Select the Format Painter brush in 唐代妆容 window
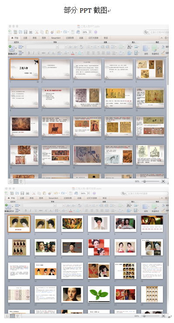The width and height of the screenshot is (174, 323). coord(49,193)
